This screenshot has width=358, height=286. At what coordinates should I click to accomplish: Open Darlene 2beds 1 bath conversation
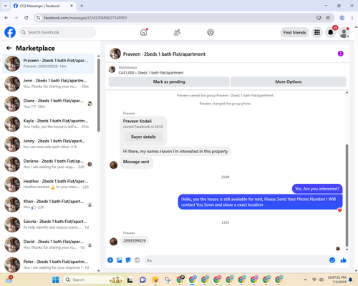point(48,164)
